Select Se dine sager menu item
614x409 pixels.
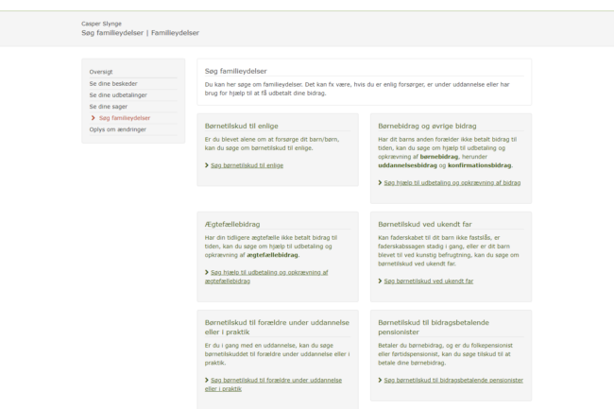109,107
